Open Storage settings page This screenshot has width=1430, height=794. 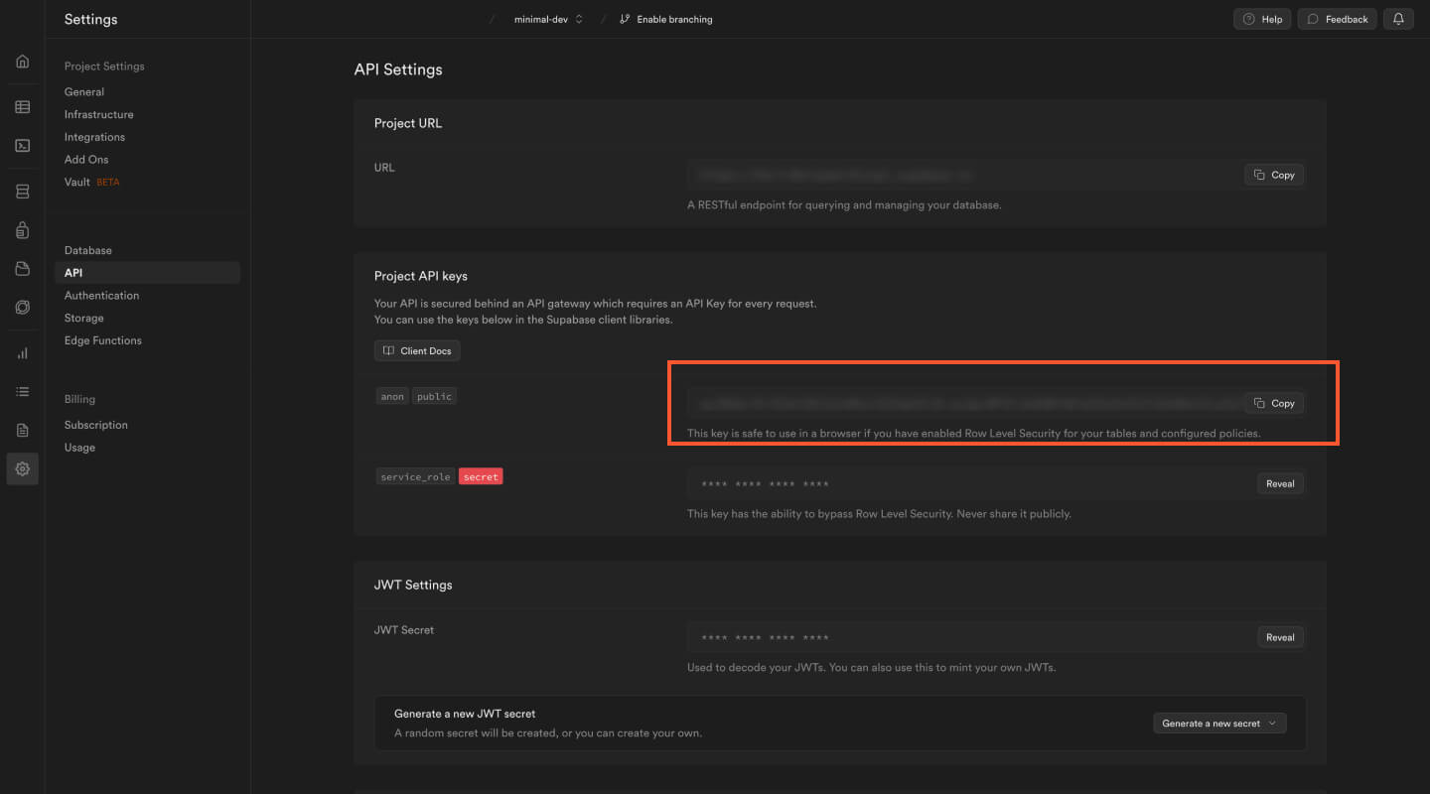pyautogui.click(x=84, y=318)
